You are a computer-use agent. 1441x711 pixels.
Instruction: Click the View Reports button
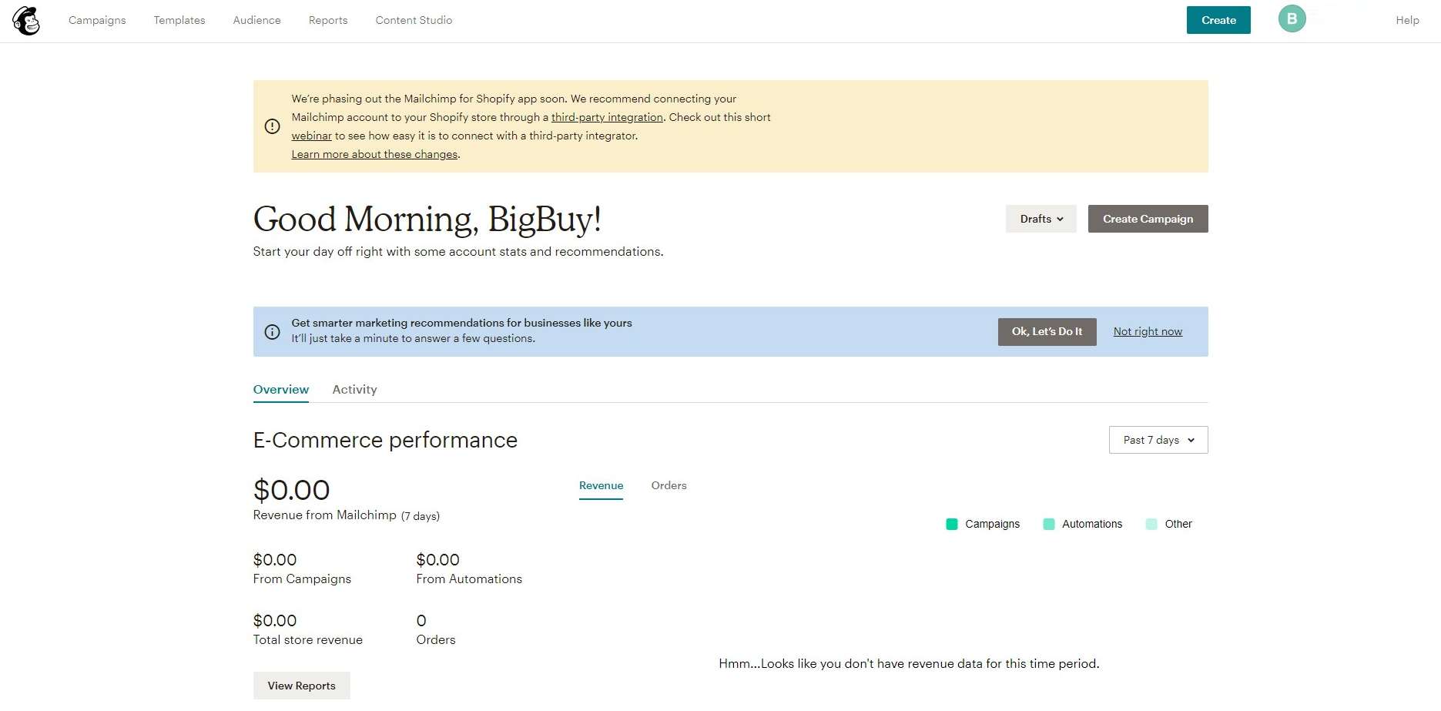point(301,686)
